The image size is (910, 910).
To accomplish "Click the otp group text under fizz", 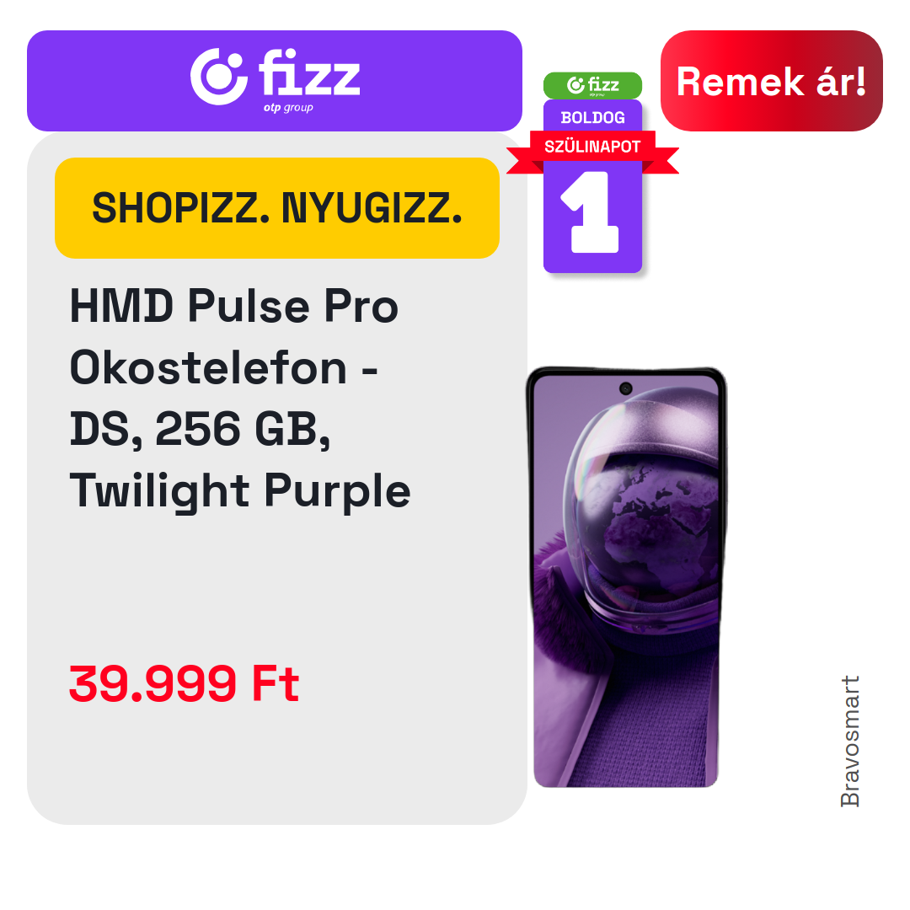I will click(x=288, y=107).
